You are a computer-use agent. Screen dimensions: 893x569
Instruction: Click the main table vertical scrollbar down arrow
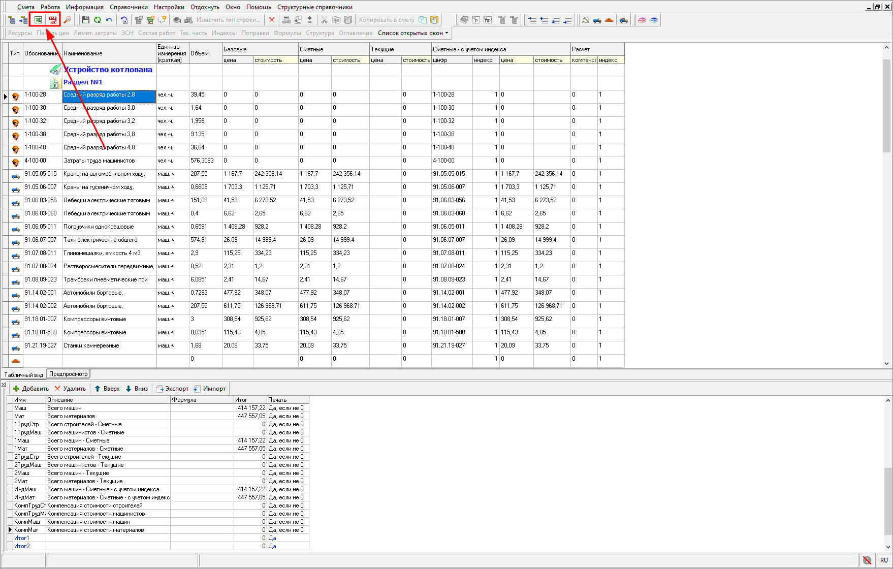tap(887, 363)
